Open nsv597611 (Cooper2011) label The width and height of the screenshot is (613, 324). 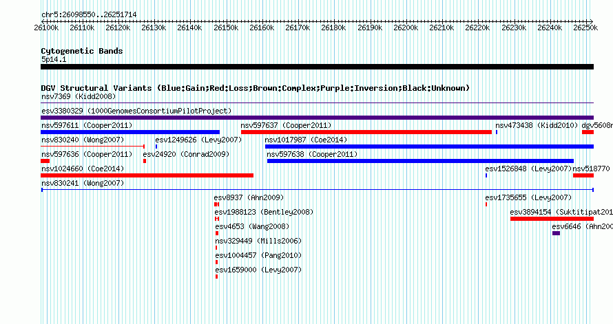pyautogui.click(x=87, y=125)
